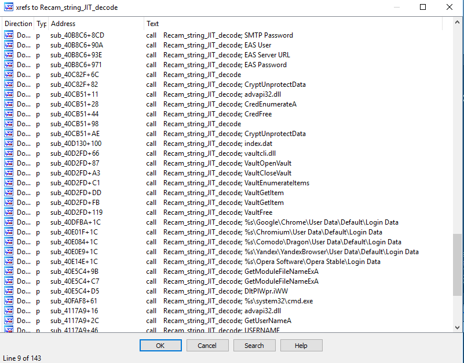Select the EAS Password xref row
Screen dimensions: 464x363
point(228,64)
